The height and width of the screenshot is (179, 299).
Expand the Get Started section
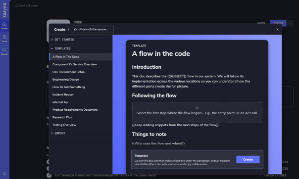pyautogui.click(x=81, y=40)
